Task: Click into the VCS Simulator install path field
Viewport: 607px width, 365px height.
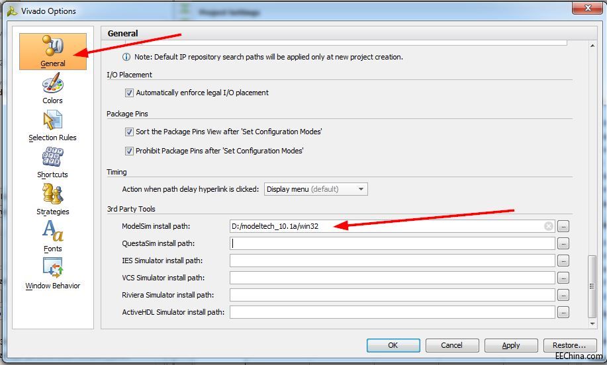Action: [392, 278]
